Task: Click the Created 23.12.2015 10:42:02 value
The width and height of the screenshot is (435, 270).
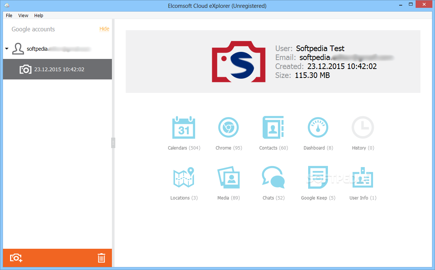Action: pos(342,66)
